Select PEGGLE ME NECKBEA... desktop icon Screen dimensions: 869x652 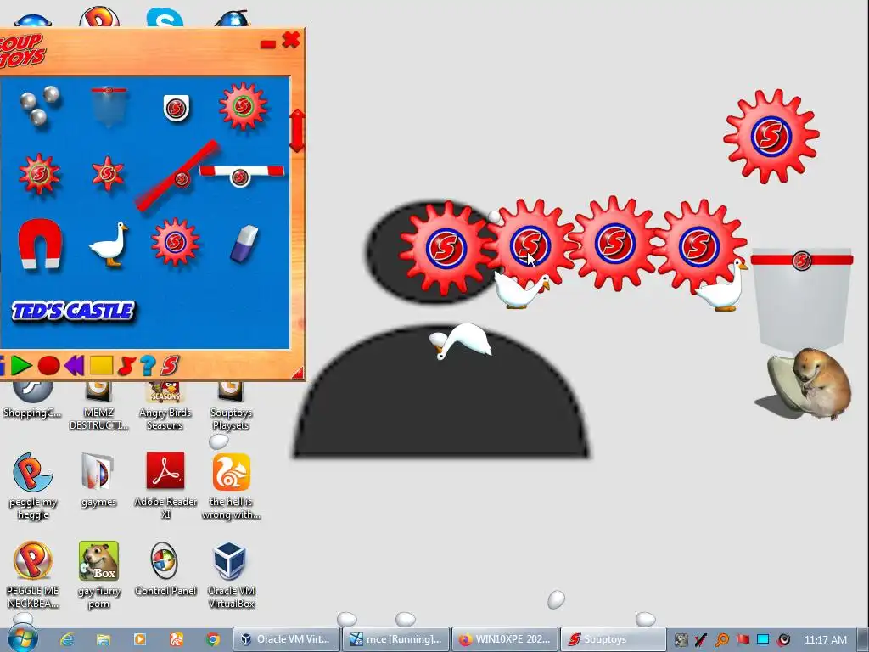[x=33, y=575]
